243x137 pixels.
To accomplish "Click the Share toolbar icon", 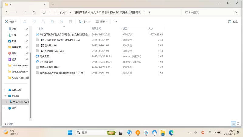I will point(61,22).
